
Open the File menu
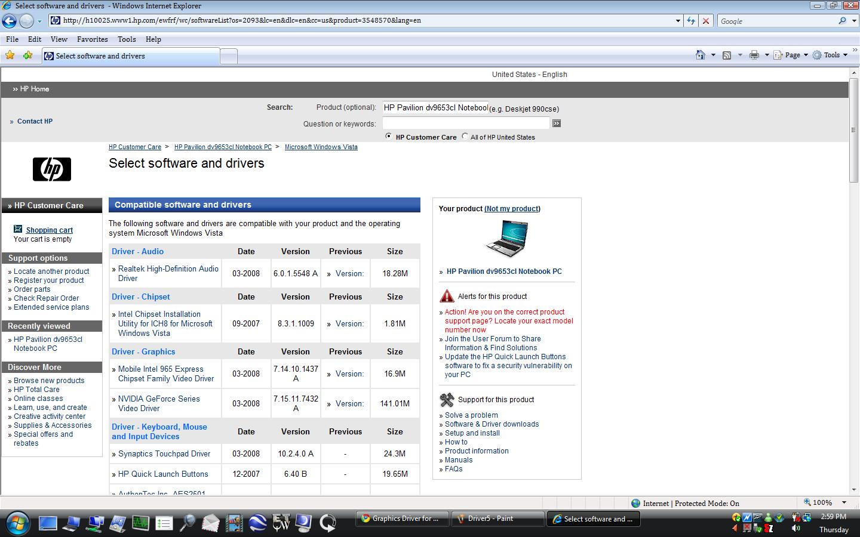12,39
